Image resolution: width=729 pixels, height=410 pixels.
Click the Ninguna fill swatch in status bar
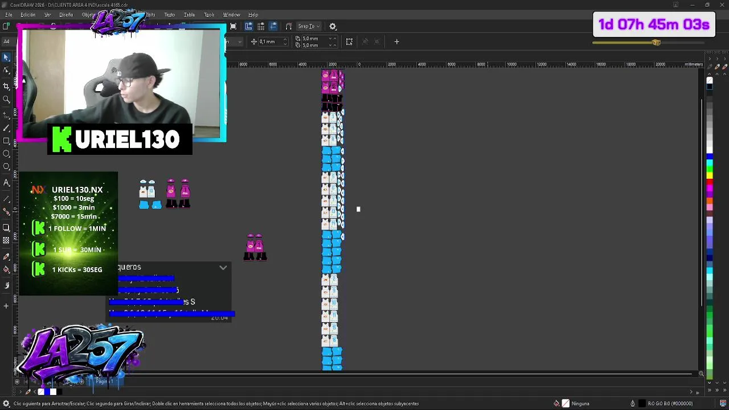pyautogui.click(x=566, y=404)
